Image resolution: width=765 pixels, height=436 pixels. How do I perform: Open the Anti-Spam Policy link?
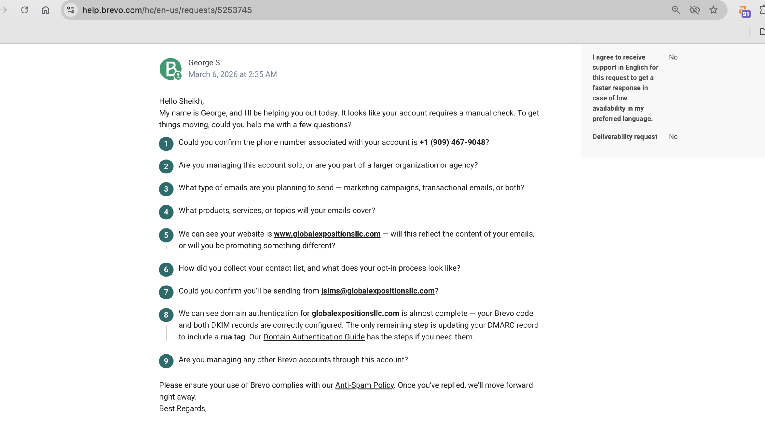tap(364, 385)
